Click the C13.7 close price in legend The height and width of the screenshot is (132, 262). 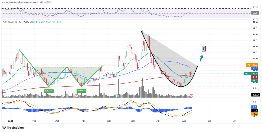(x=48, y=22)
